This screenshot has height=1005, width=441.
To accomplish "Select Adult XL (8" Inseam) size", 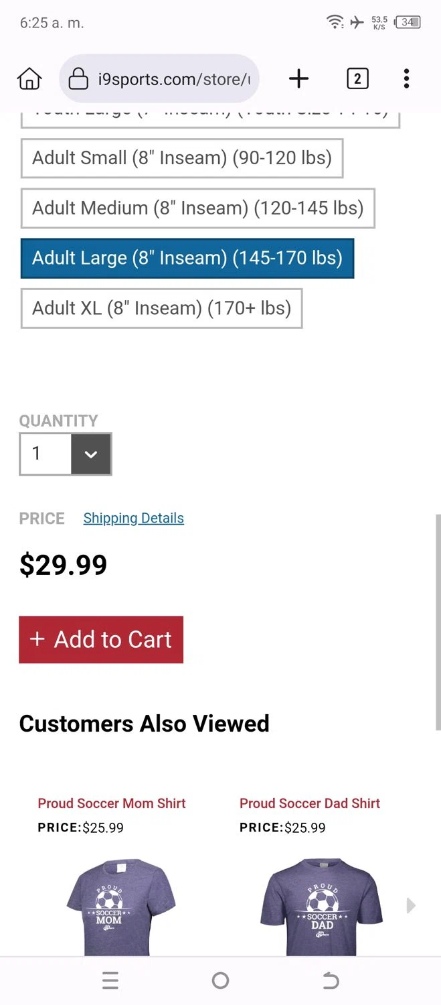I will [x=161, y=308].
